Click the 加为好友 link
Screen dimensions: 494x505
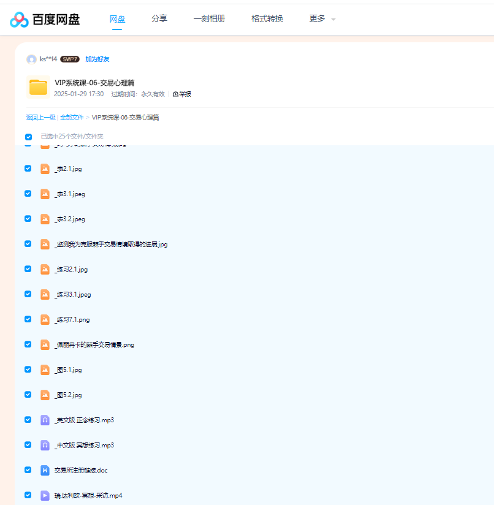coord(97,59)
